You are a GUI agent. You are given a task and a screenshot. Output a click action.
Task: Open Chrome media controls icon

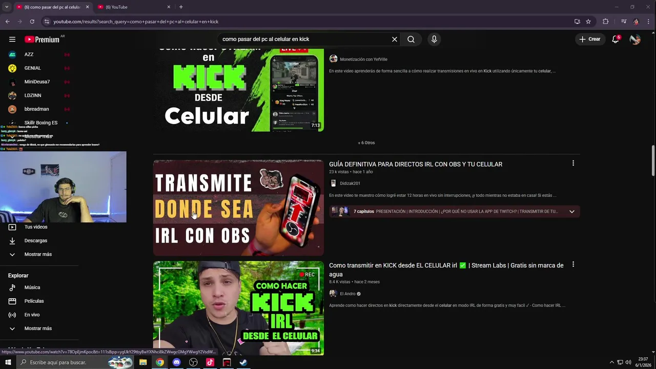[624, 22]
